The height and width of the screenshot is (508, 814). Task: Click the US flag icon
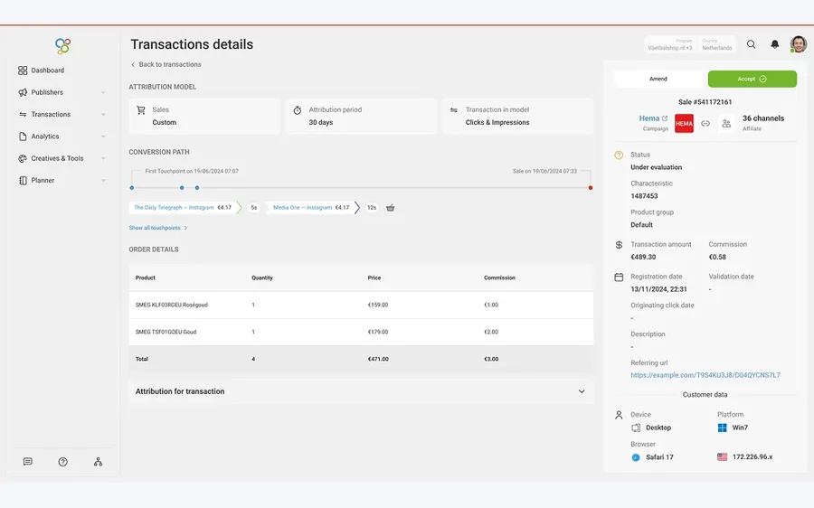tap(722, 457)
